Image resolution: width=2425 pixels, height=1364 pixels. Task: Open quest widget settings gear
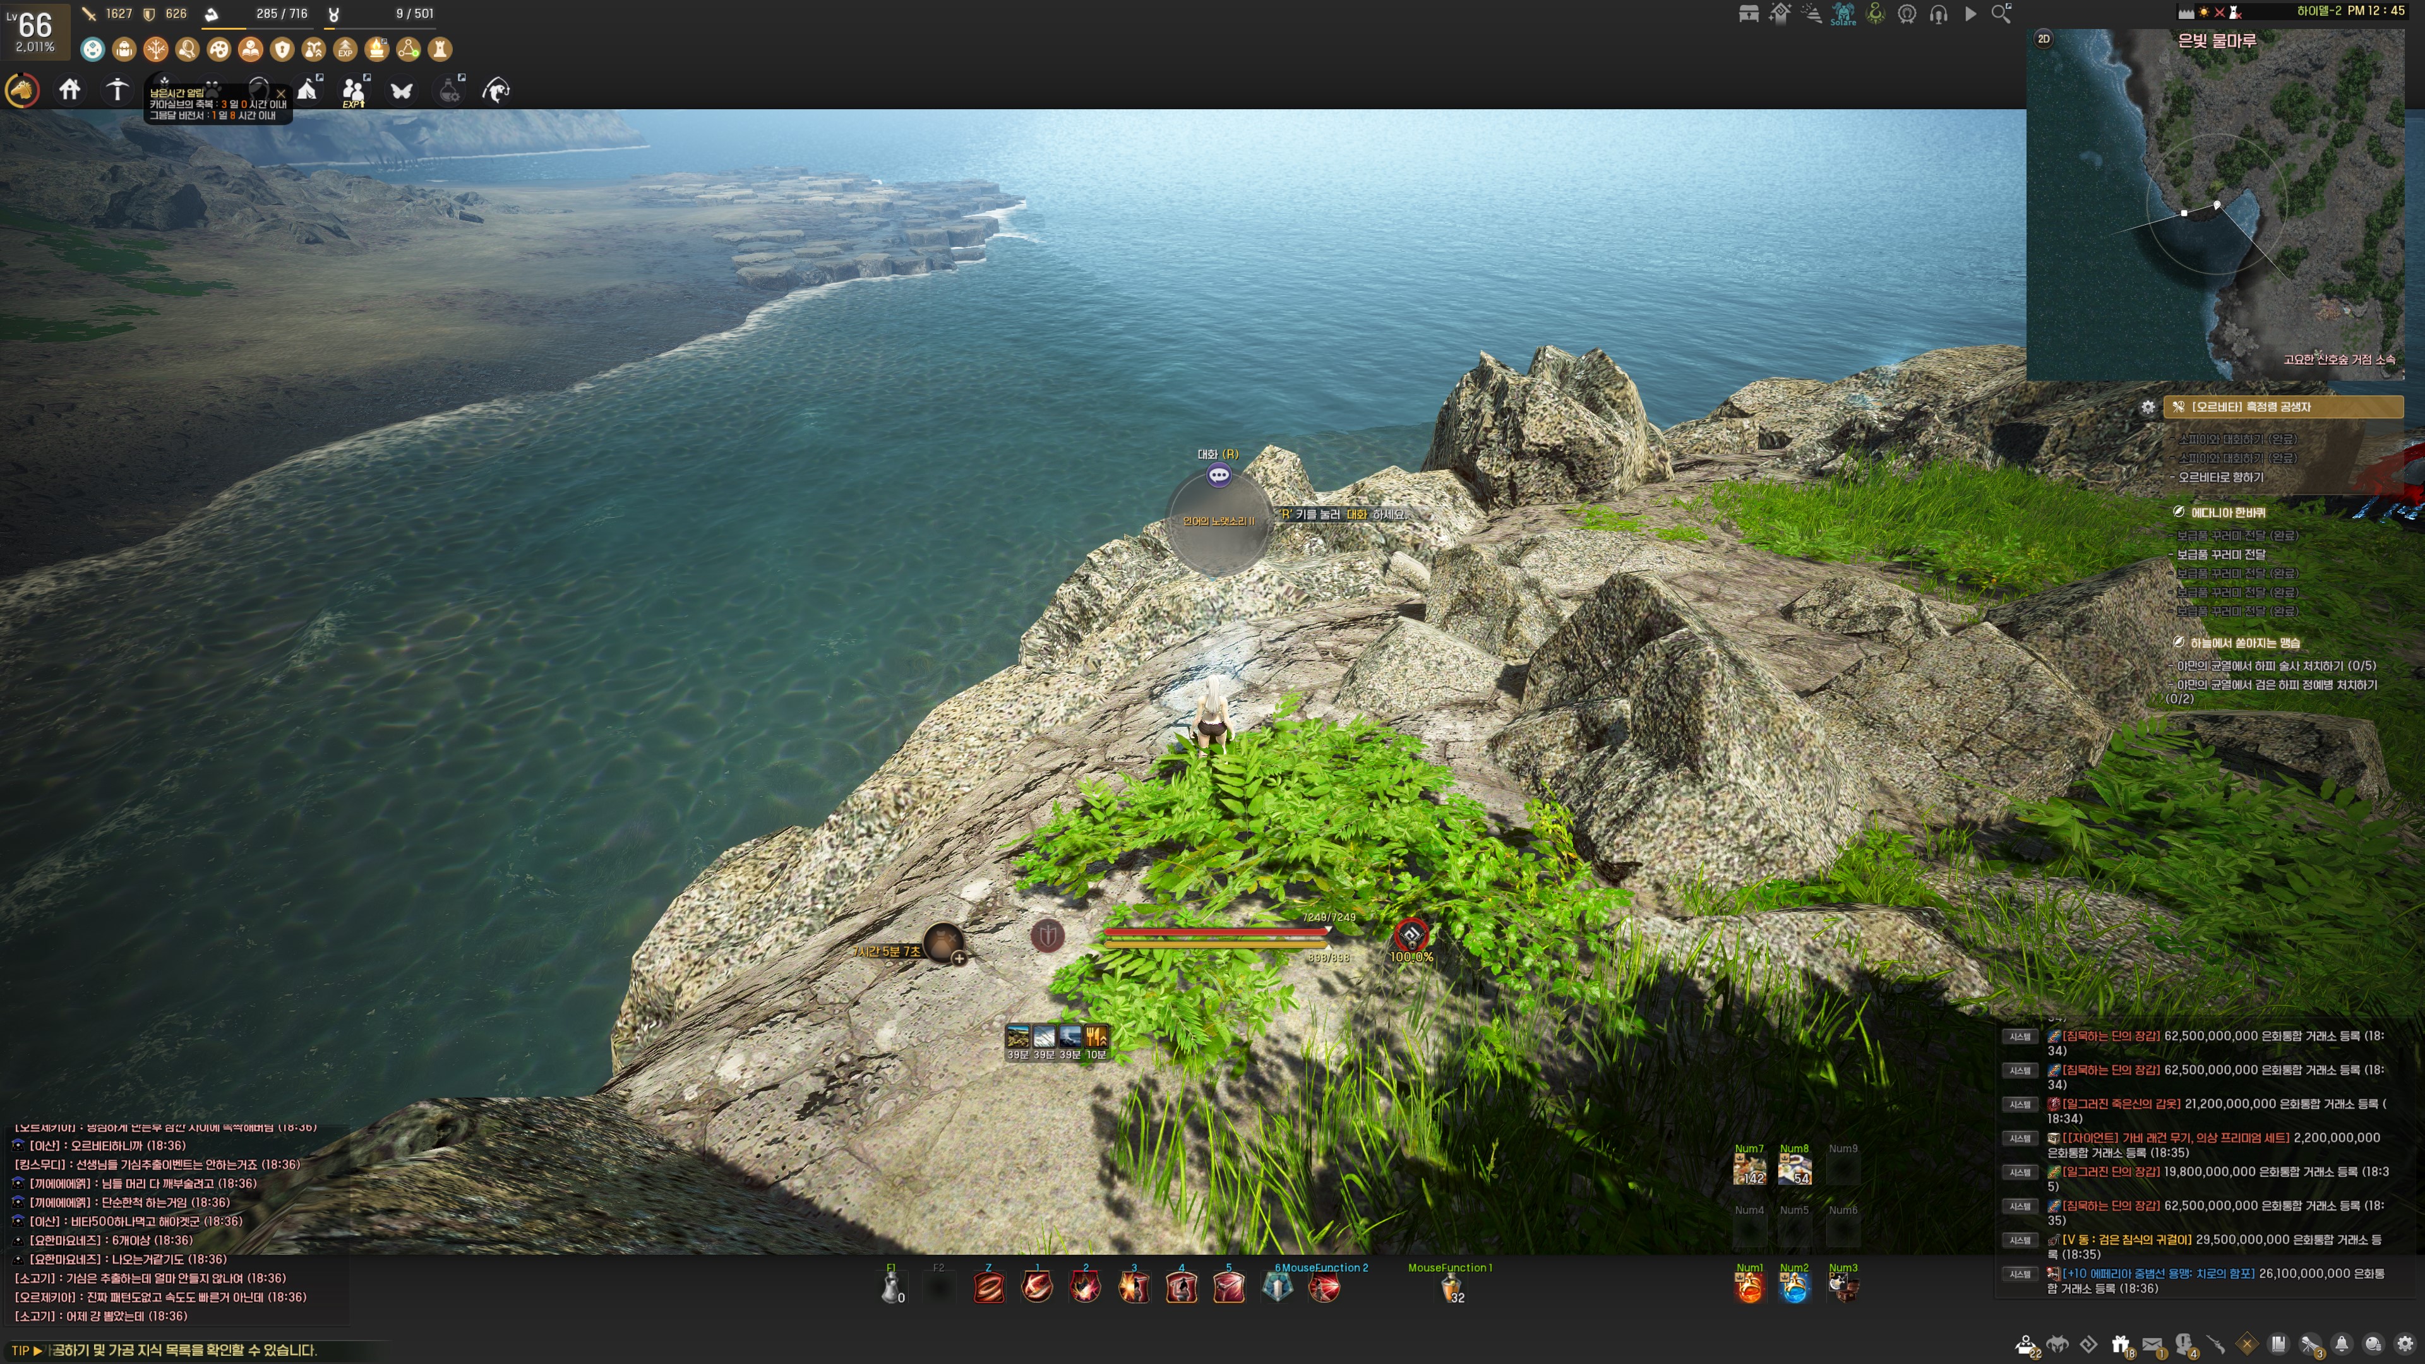(2147, 407)
